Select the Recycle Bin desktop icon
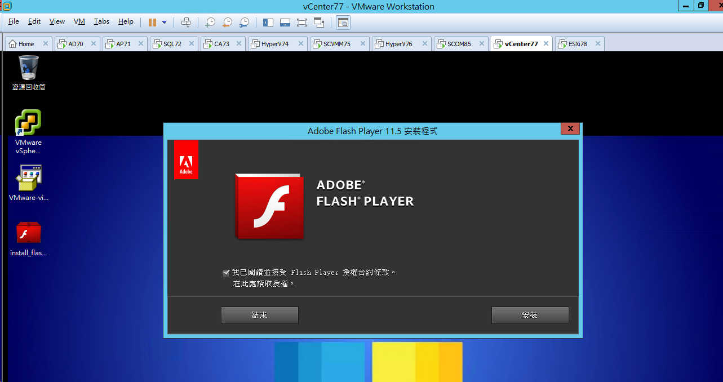This screenshot has height=382, width=723. [29, 73]
